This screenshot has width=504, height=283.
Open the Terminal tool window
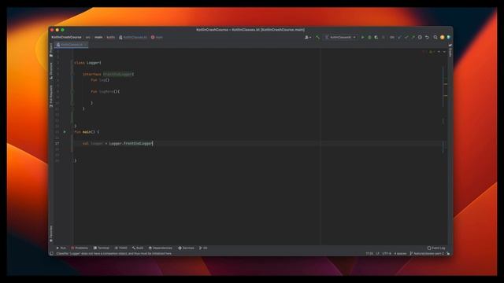tap(102, 248)
